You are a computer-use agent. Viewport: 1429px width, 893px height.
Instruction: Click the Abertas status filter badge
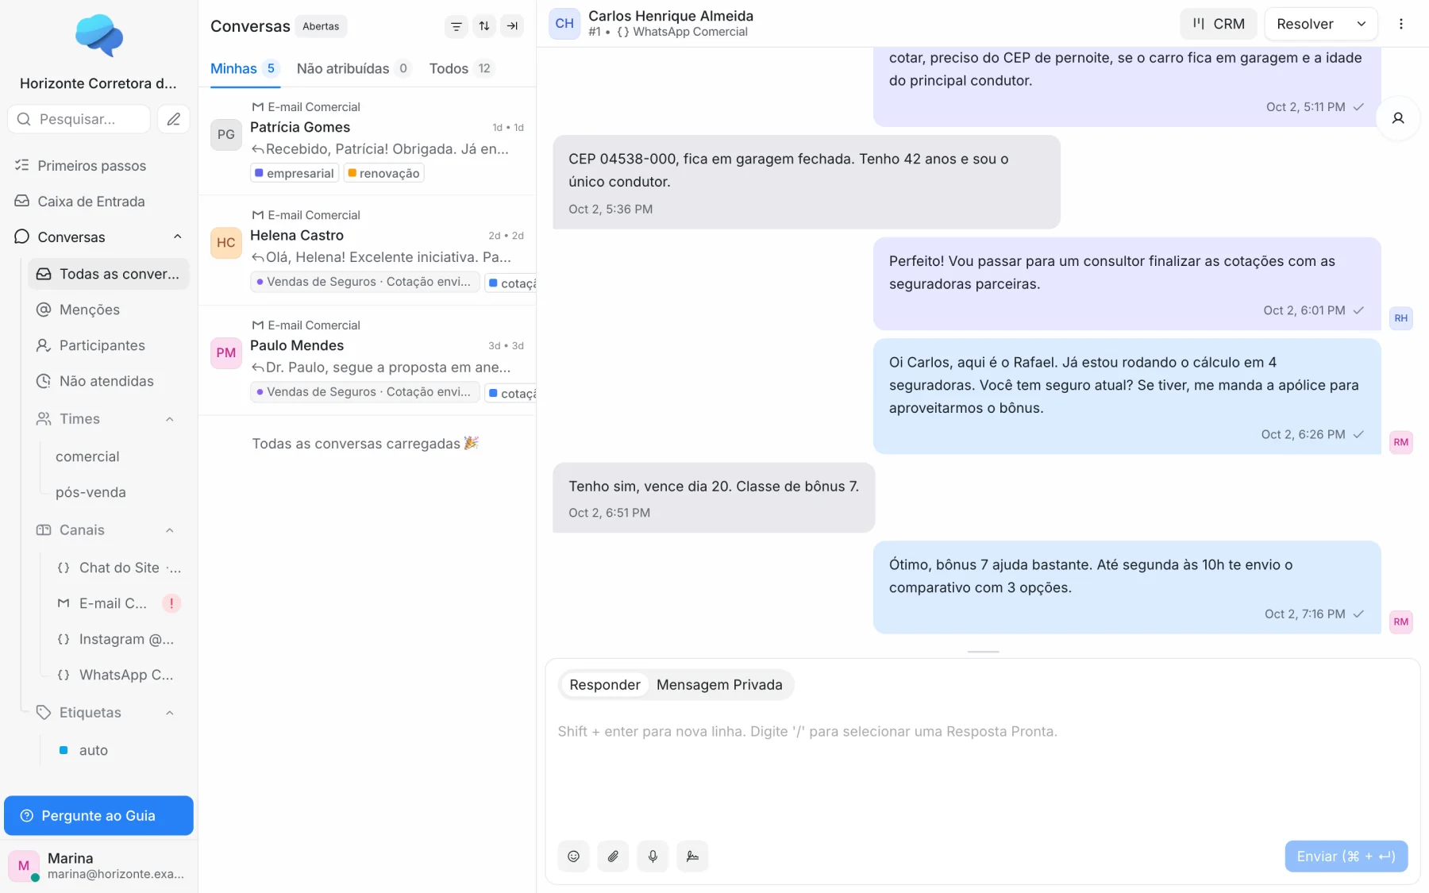[321, 26]
